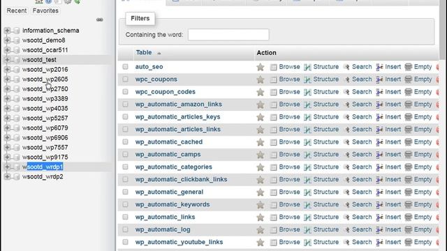Screen dimensions: 447x251
Task: Select wp_automatic_amazon_links row checkbox
Action: pos(125,104)
